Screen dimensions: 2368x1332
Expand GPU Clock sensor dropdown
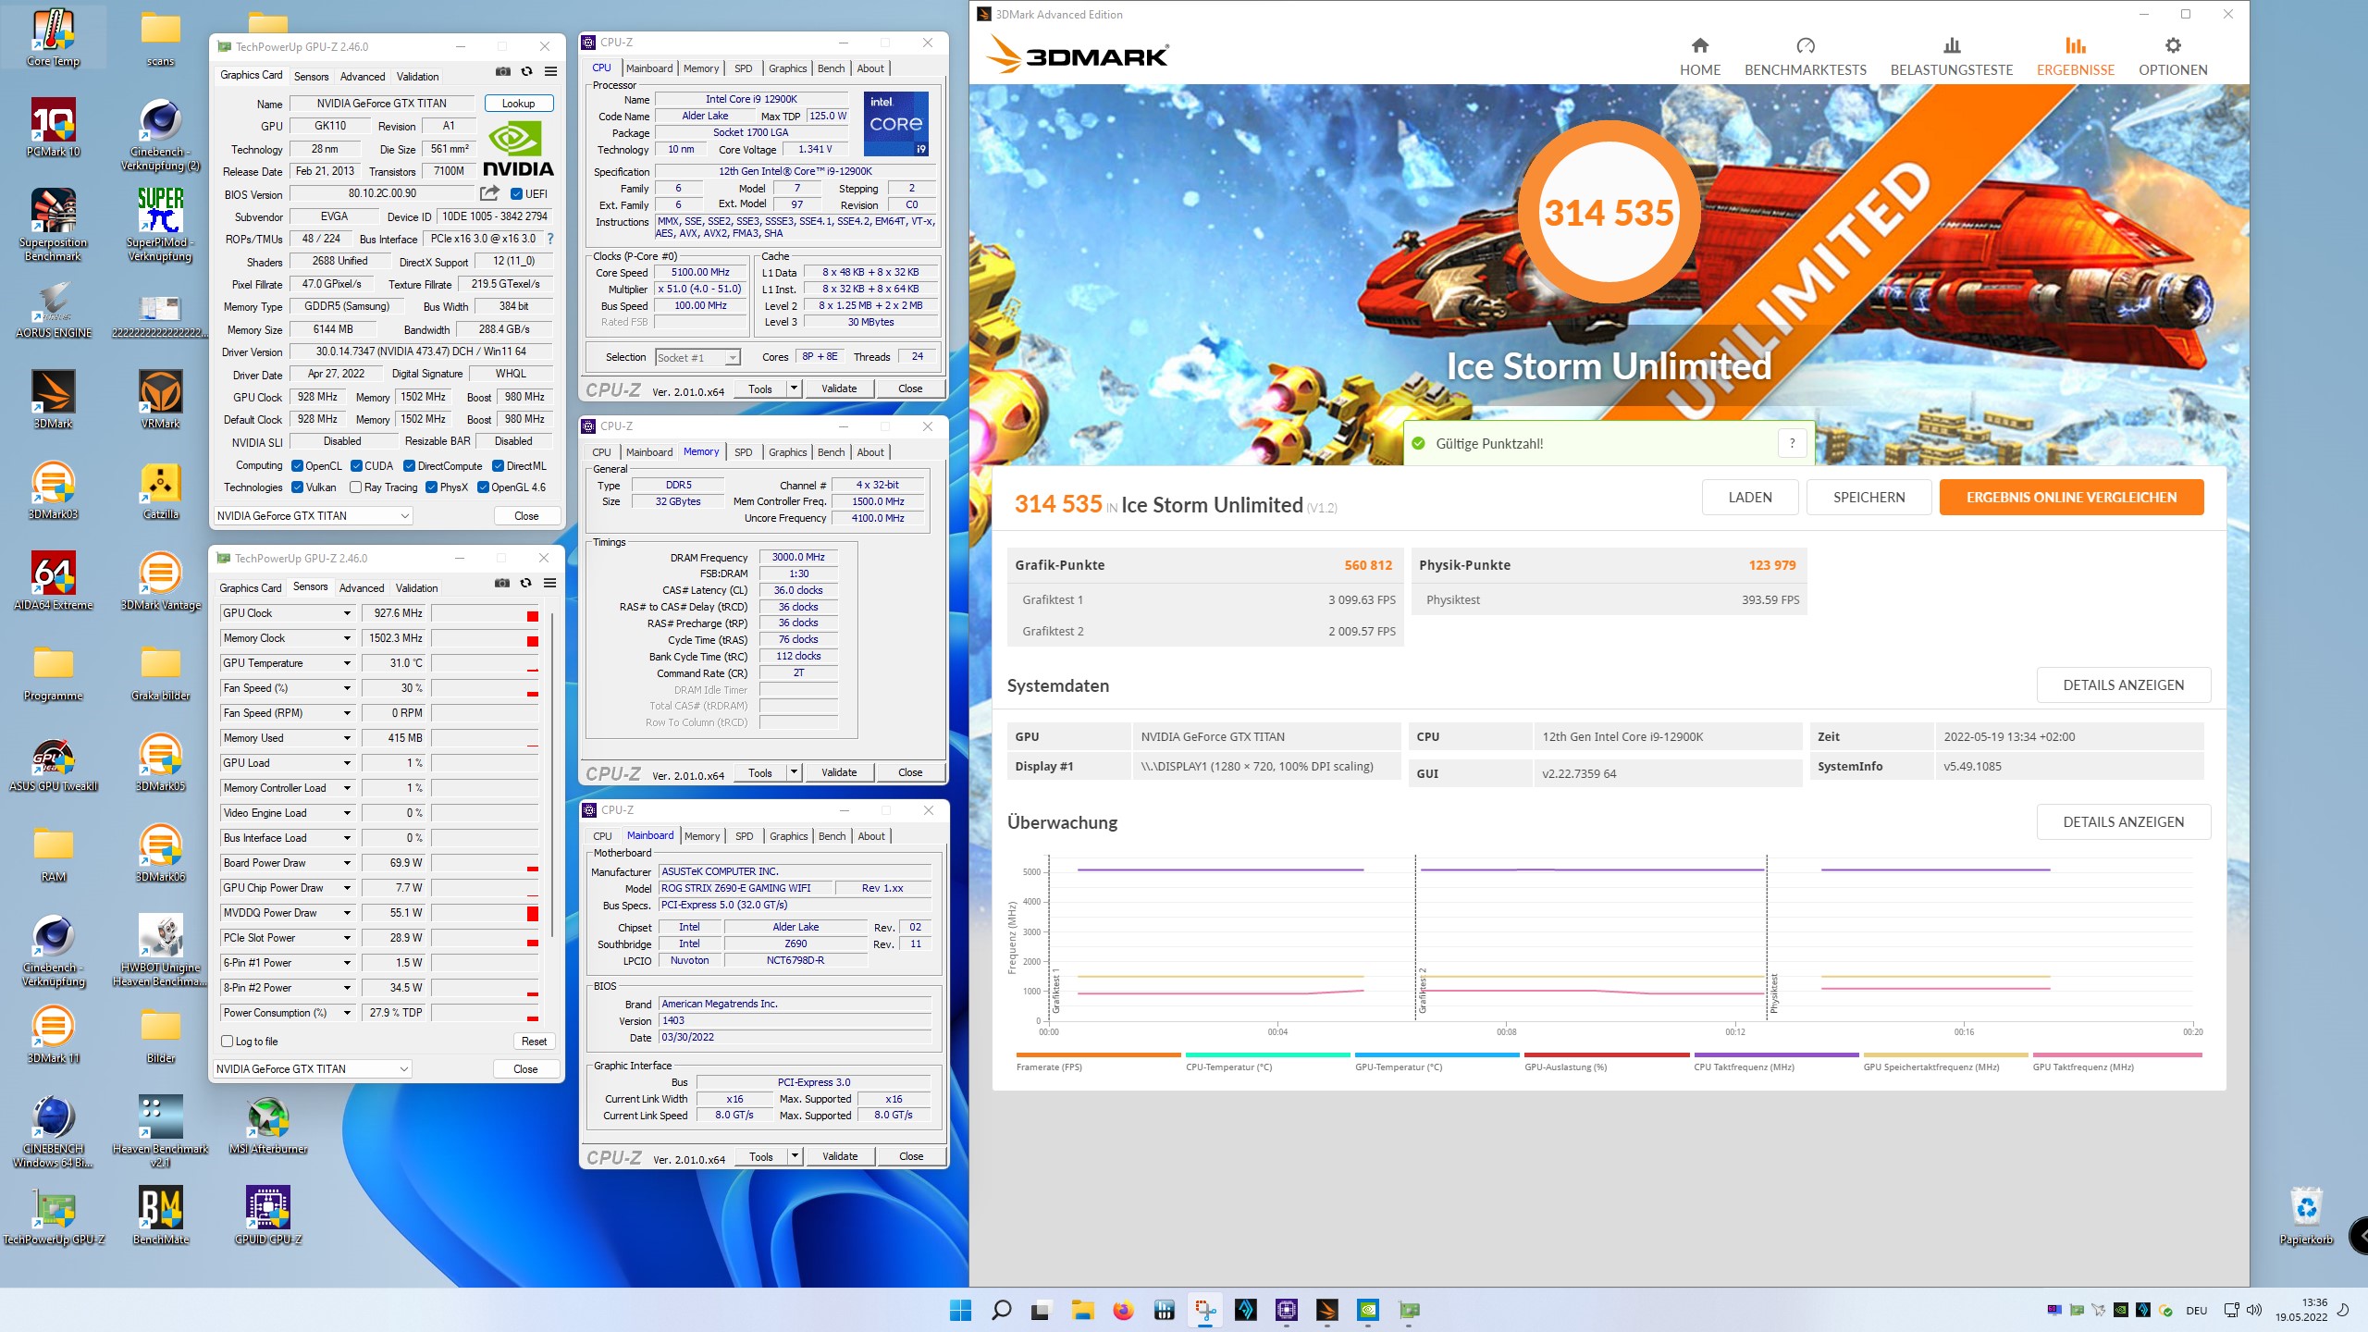coord(347,613)
